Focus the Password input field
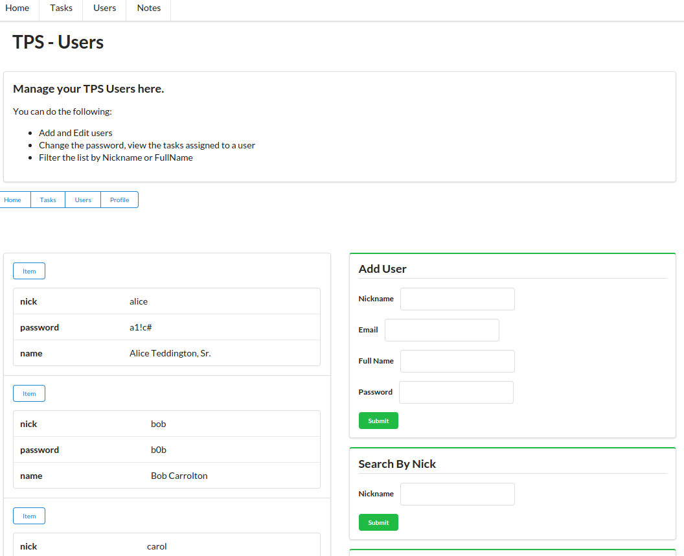 (456, 392)
